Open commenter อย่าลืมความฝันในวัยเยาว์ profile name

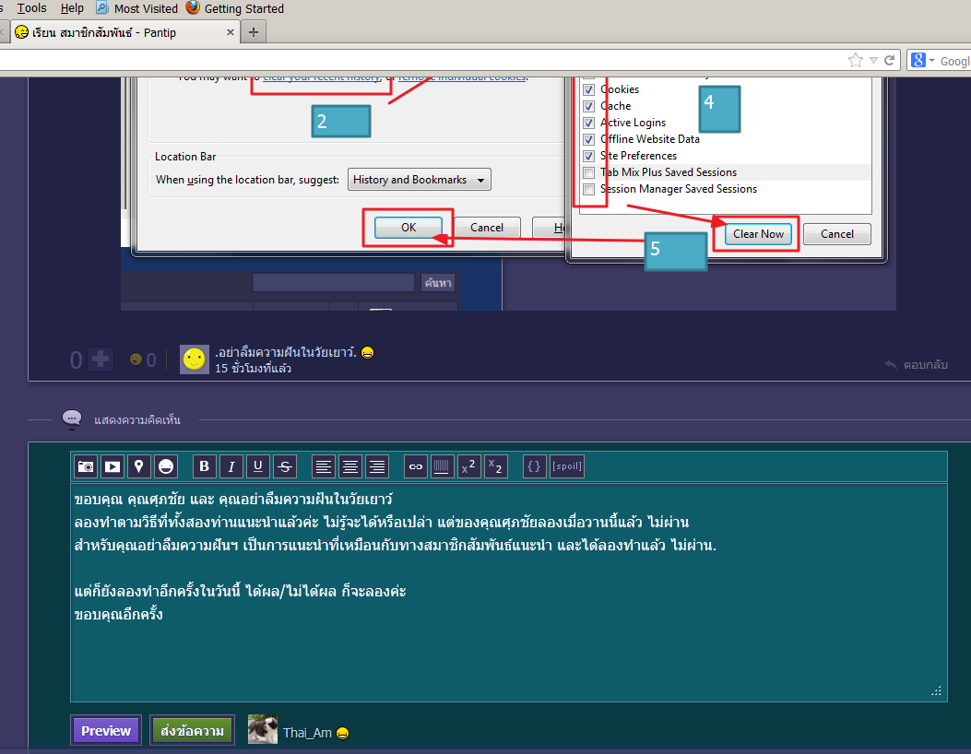pos(286,352)
